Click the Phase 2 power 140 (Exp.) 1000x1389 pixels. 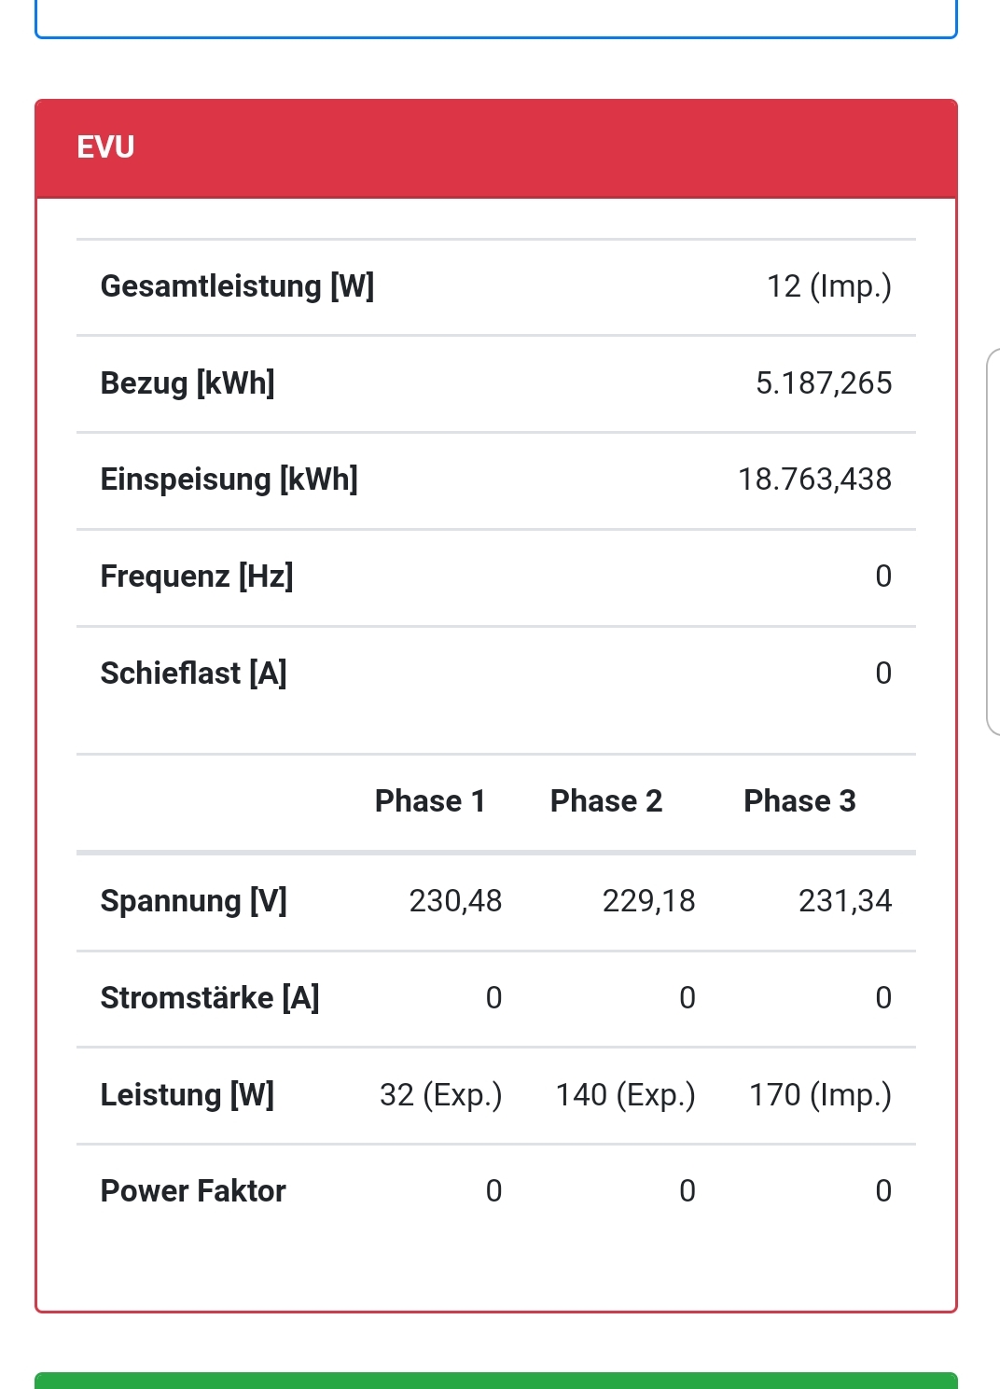click(625, 1095)
